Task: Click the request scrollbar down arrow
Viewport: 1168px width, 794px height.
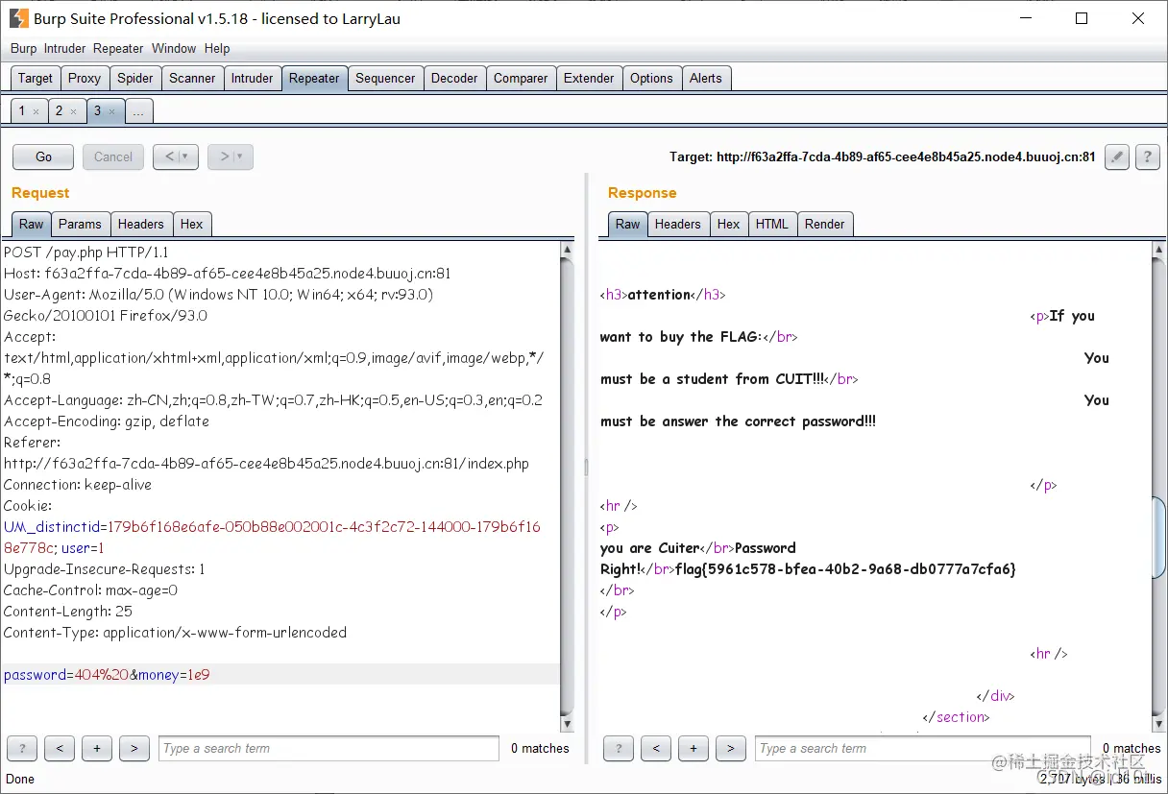Action: (567, 725)
